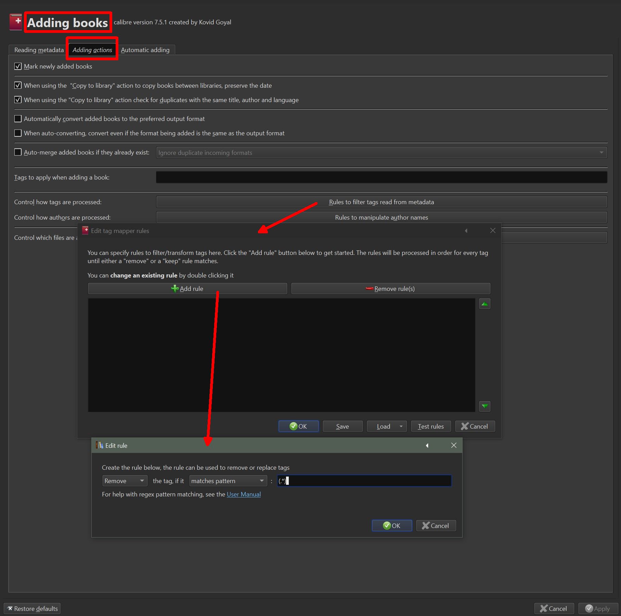
Task: Enable convert even if same output format
Action: (x=18, y=133)
